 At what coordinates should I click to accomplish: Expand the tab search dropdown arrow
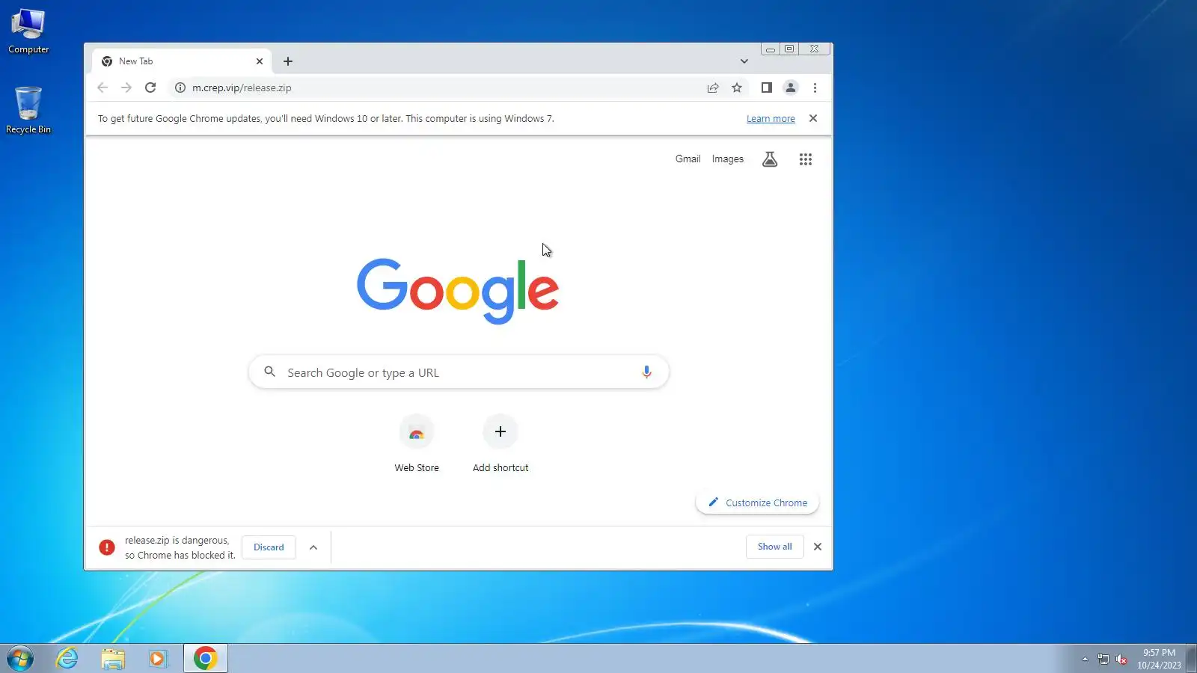(x=744, y=61)
